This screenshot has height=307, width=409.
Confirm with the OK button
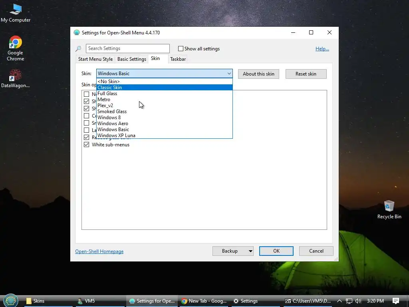click(x=276, y=251)
